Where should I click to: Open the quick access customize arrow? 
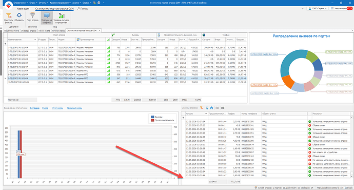coord(104,3)
